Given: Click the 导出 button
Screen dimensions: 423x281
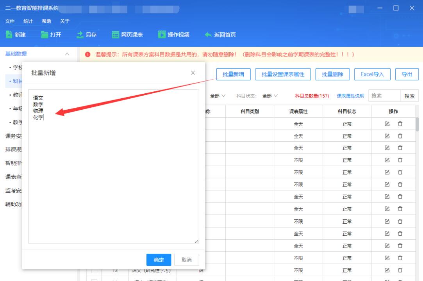Looking at the screenshot, I should coord(407,74).
